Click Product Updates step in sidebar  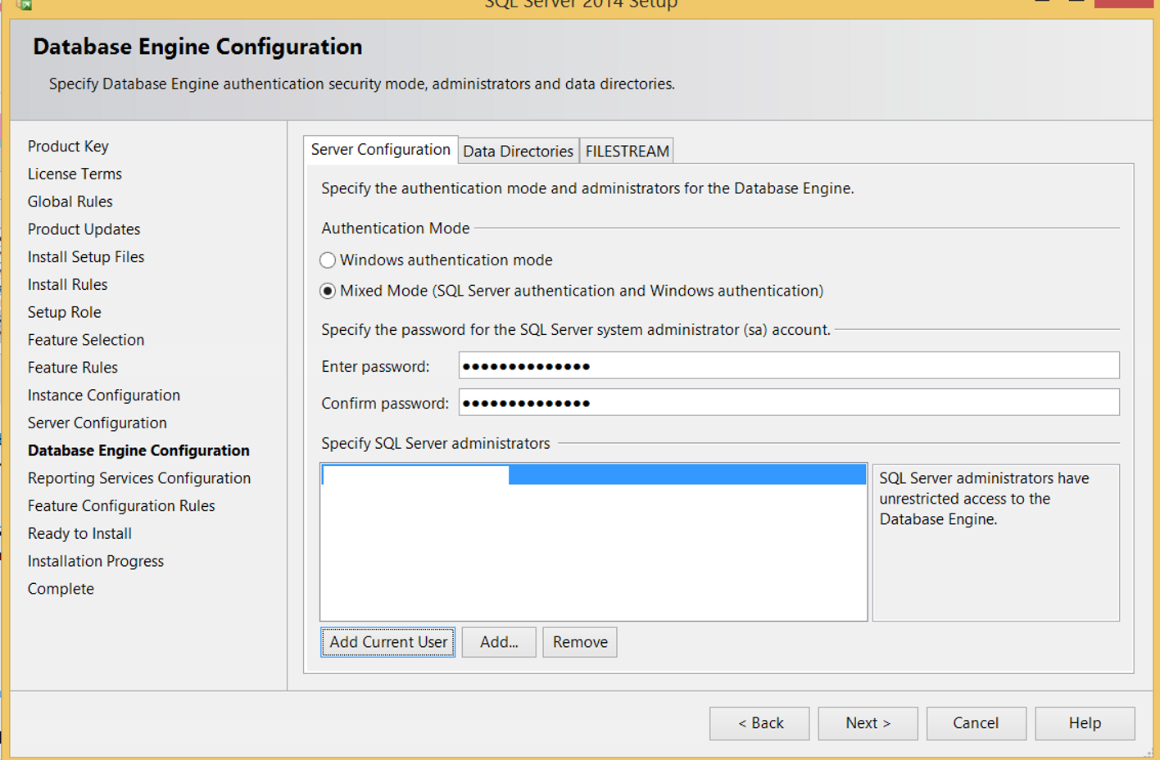[84, 230]
